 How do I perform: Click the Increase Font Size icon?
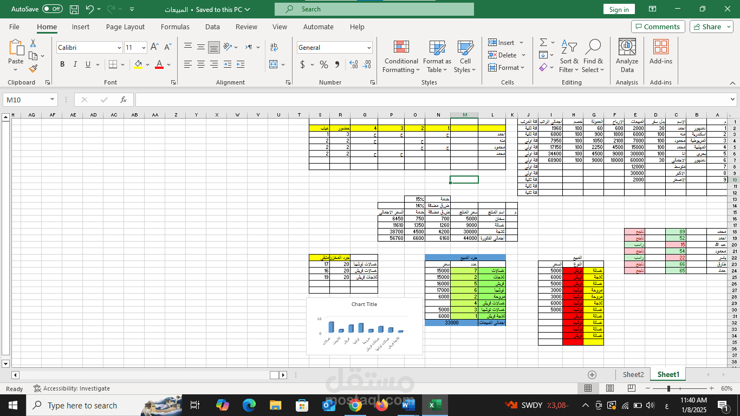(x=154, y=47)
